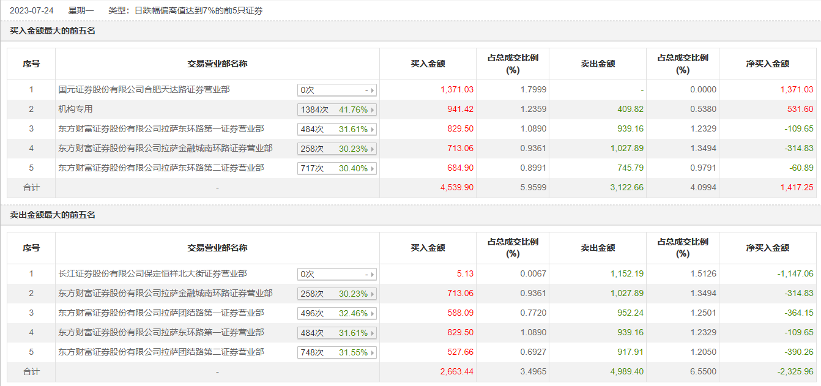821x386 pixels.
Task: Open 长江证券保定恒祥北大街证券营业部 link
Action: point(152,273)
